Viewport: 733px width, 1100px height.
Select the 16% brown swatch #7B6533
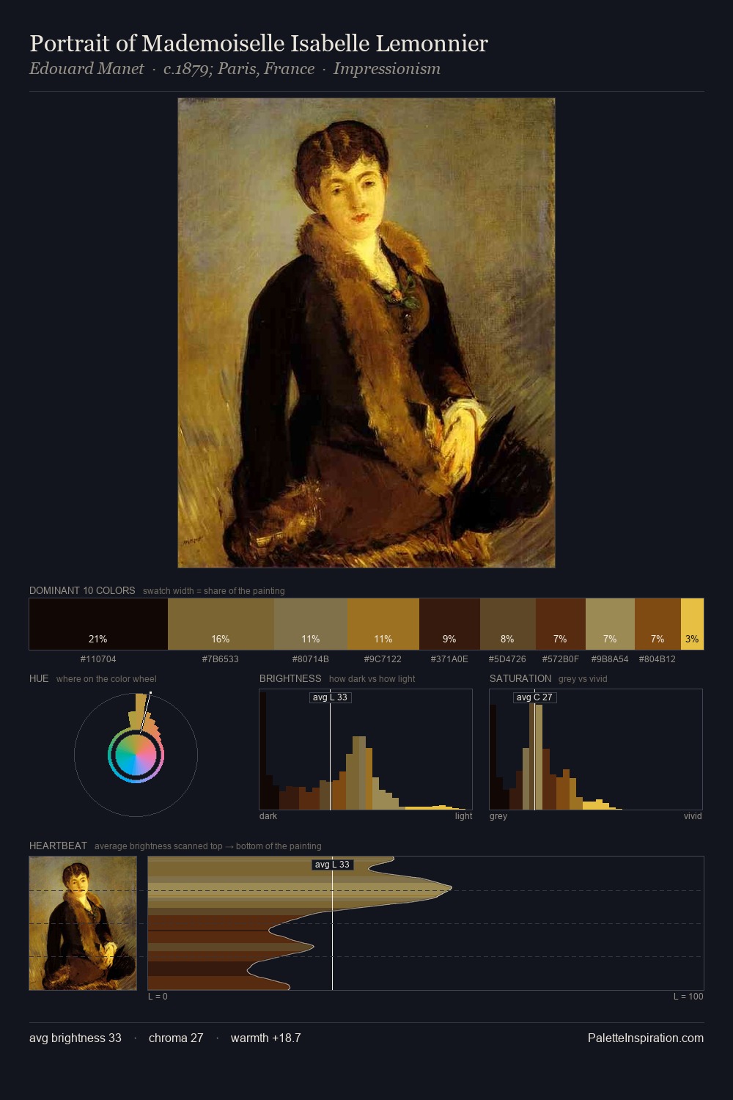tap(221, 624)
